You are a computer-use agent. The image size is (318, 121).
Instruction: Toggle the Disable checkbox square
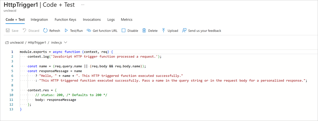pos(123,31)
